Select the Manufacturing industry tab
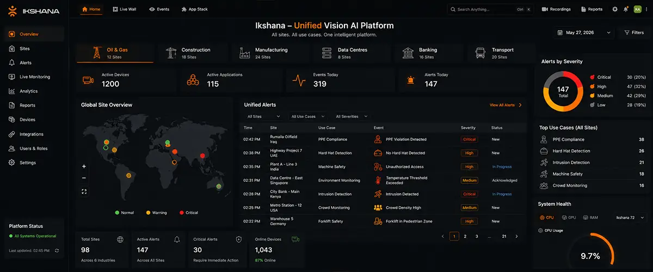The image size is (653, 272). click(x=270, y=53)
